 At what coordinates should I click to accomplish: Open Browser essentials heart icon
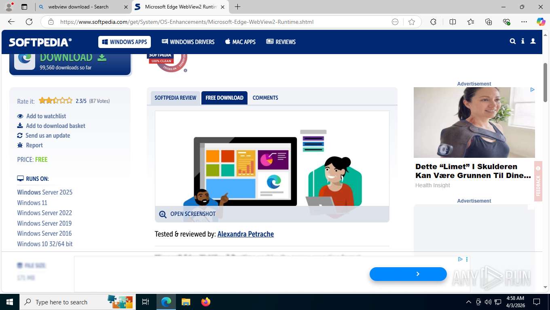[x=506, y=22]
